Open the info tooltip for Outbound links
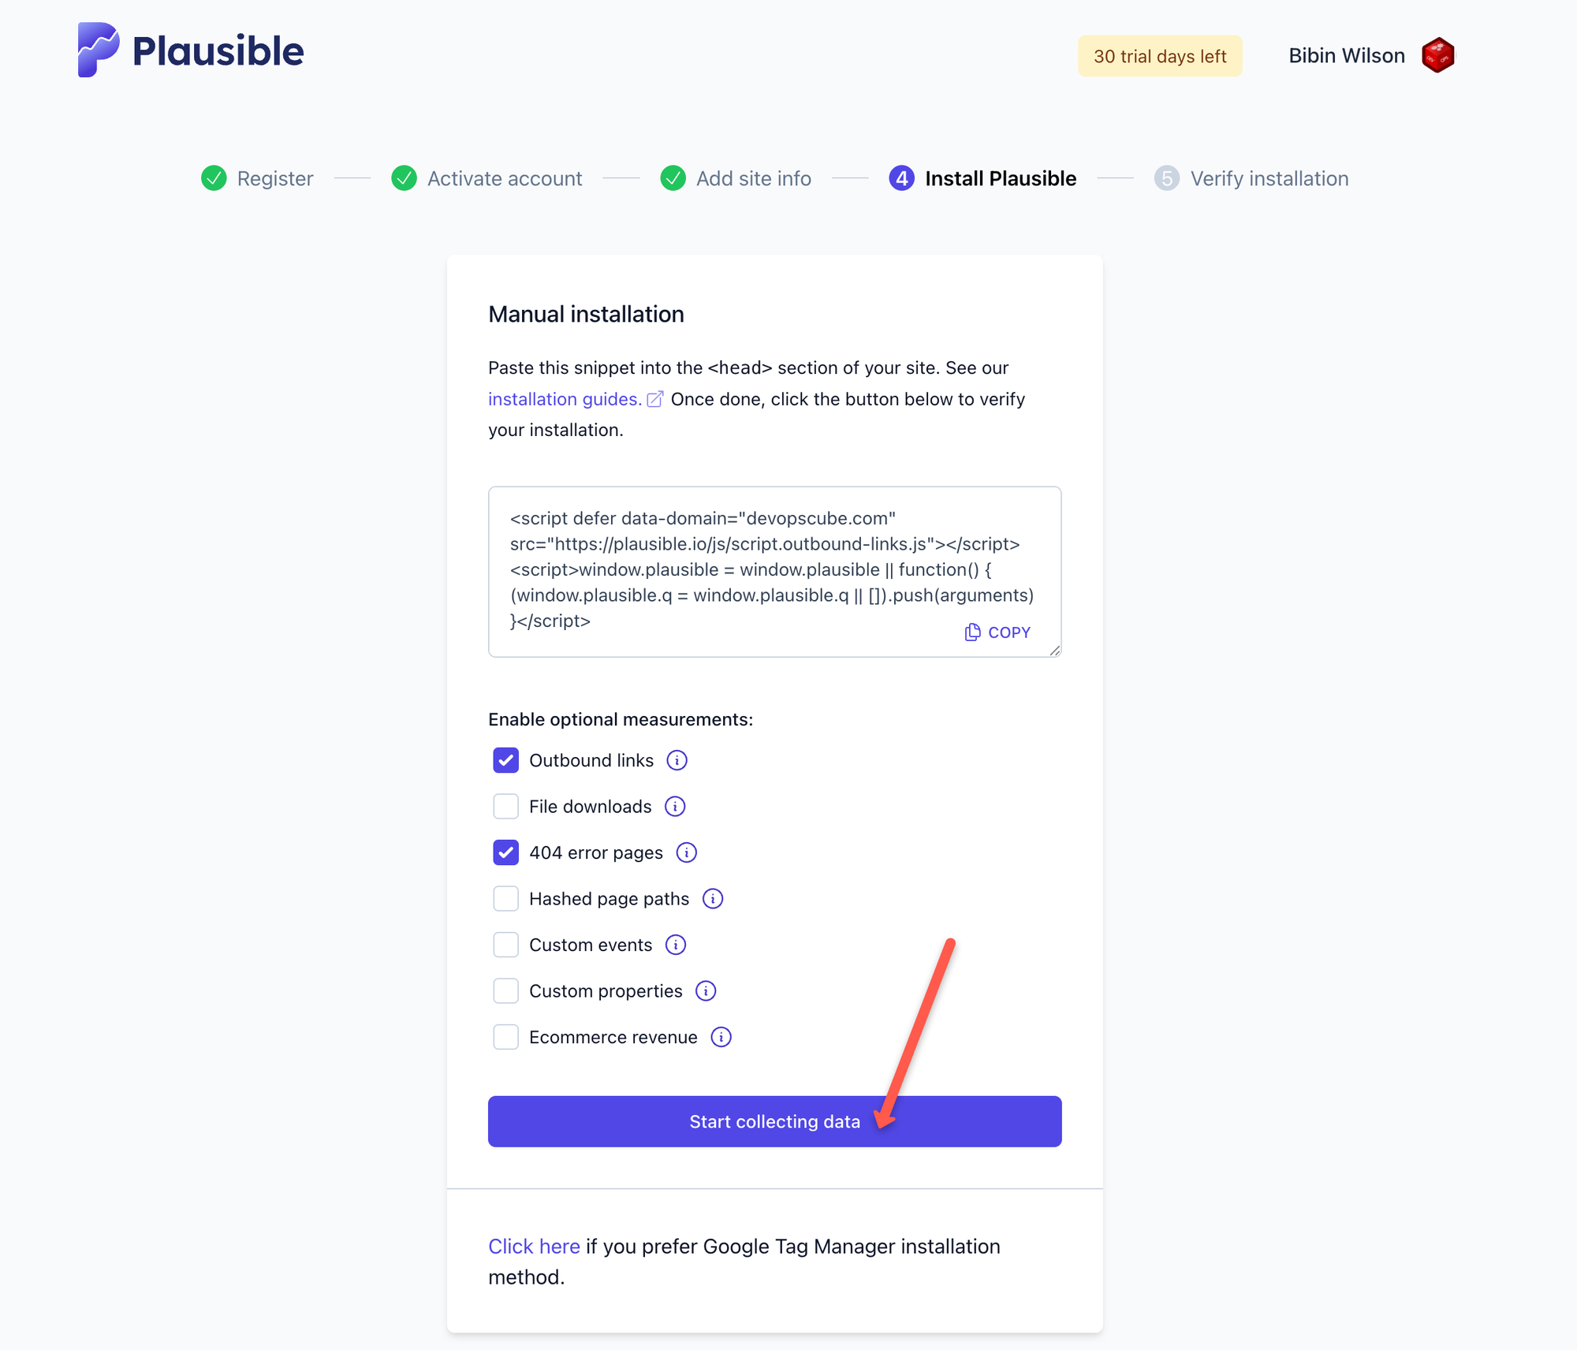Image resolution: width=1577 pixels, height=1350 pixels. tap(677, 760)
